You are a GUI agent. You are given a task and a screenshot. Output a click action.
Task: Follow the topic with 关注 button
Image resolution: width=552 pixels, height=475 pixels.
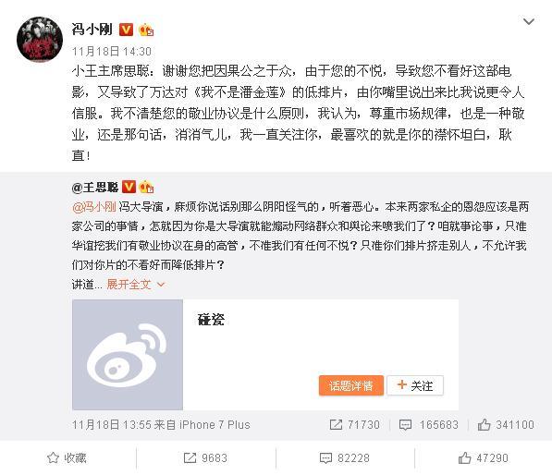[415, 385]
